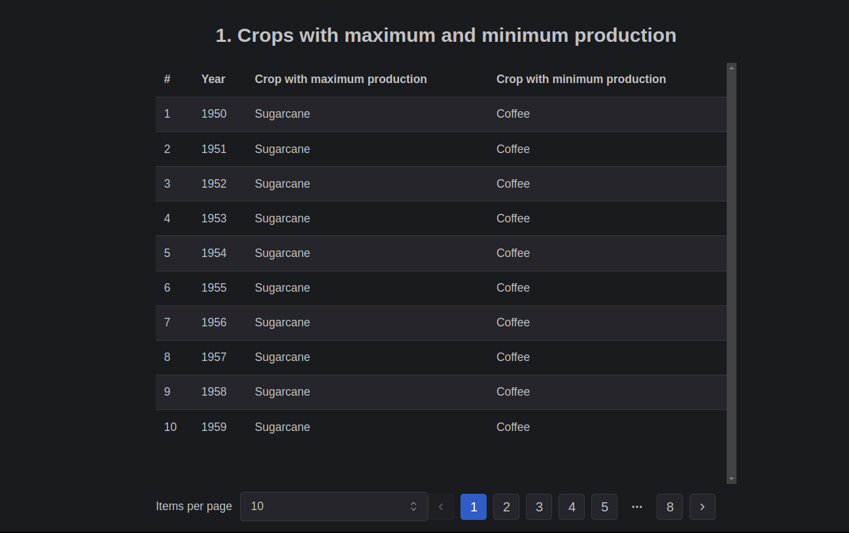This screenshot has height=533, width=849.
Task: Switch to page 2
Action: 506,507
